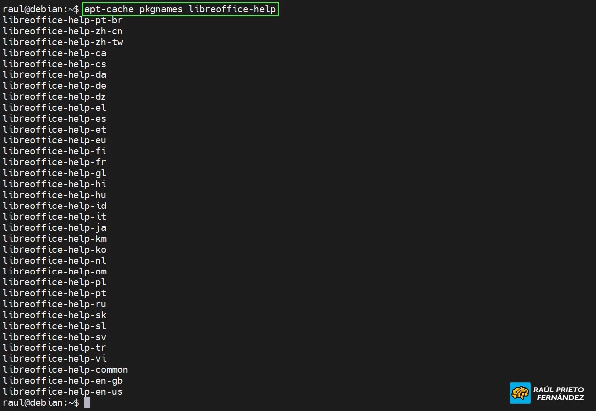Screen dimensions: 596x411
Task: Pick the libreoffice-help-nl package row
Action: pyautogui.click(x=55, y=261)
